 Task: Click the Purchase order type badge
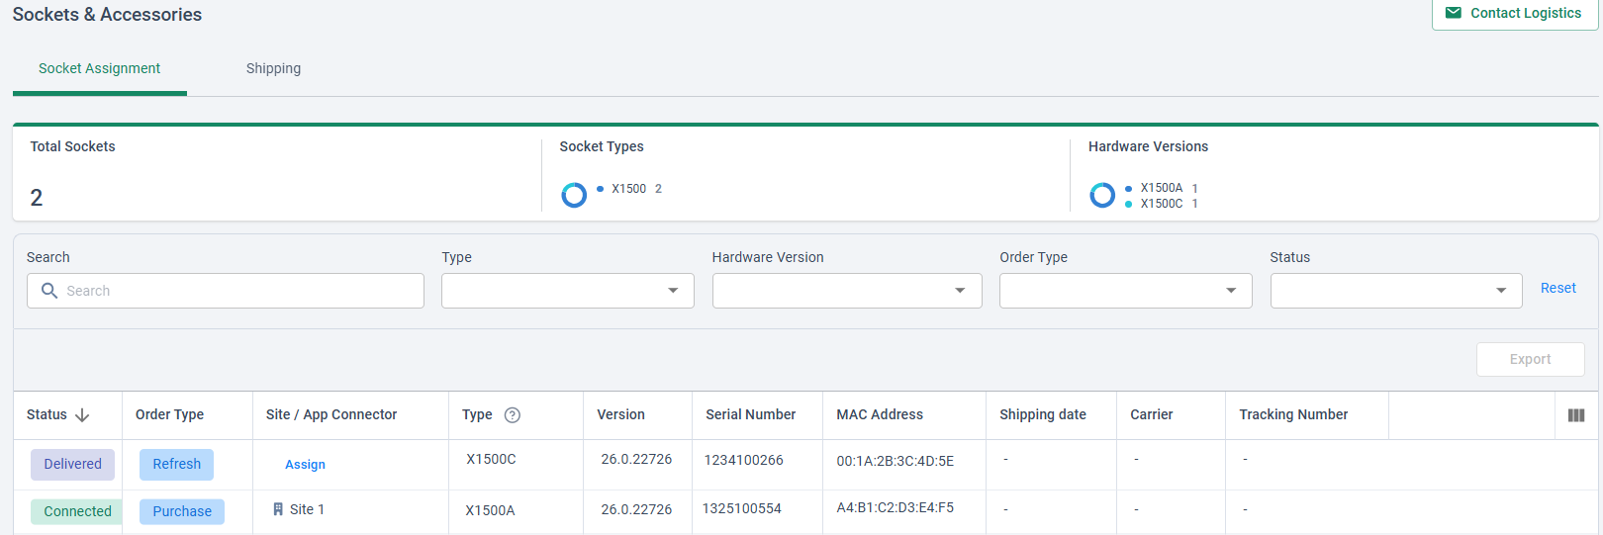click(182, 511)
